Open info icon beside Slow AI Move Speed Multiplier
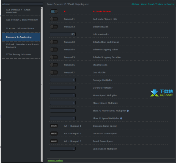The width and height of the screenshot is (176, 163). click(x=128, y=111)
